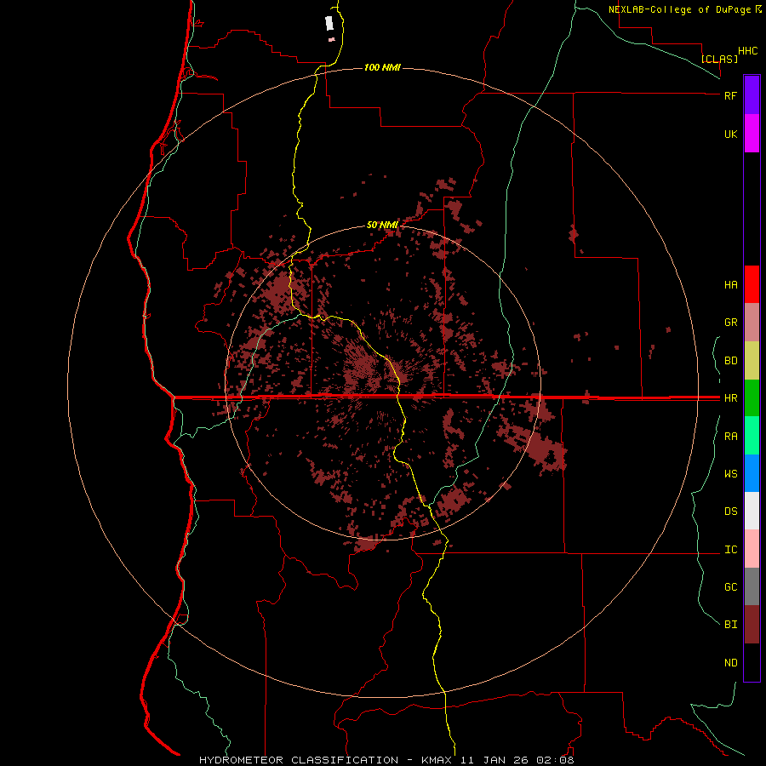The image size is (766, 766).
Task: Click the ND legend label
Action: 730,663
